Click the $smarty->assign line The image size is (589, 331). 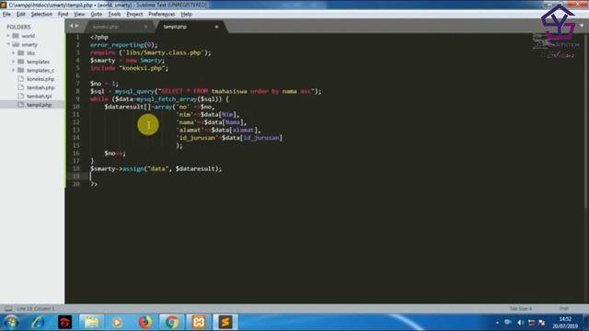coord(156,168)
